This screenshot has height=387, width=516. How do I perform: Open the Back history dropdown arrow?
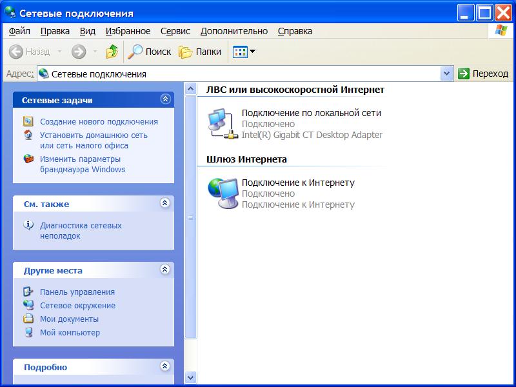coord(59,52)
